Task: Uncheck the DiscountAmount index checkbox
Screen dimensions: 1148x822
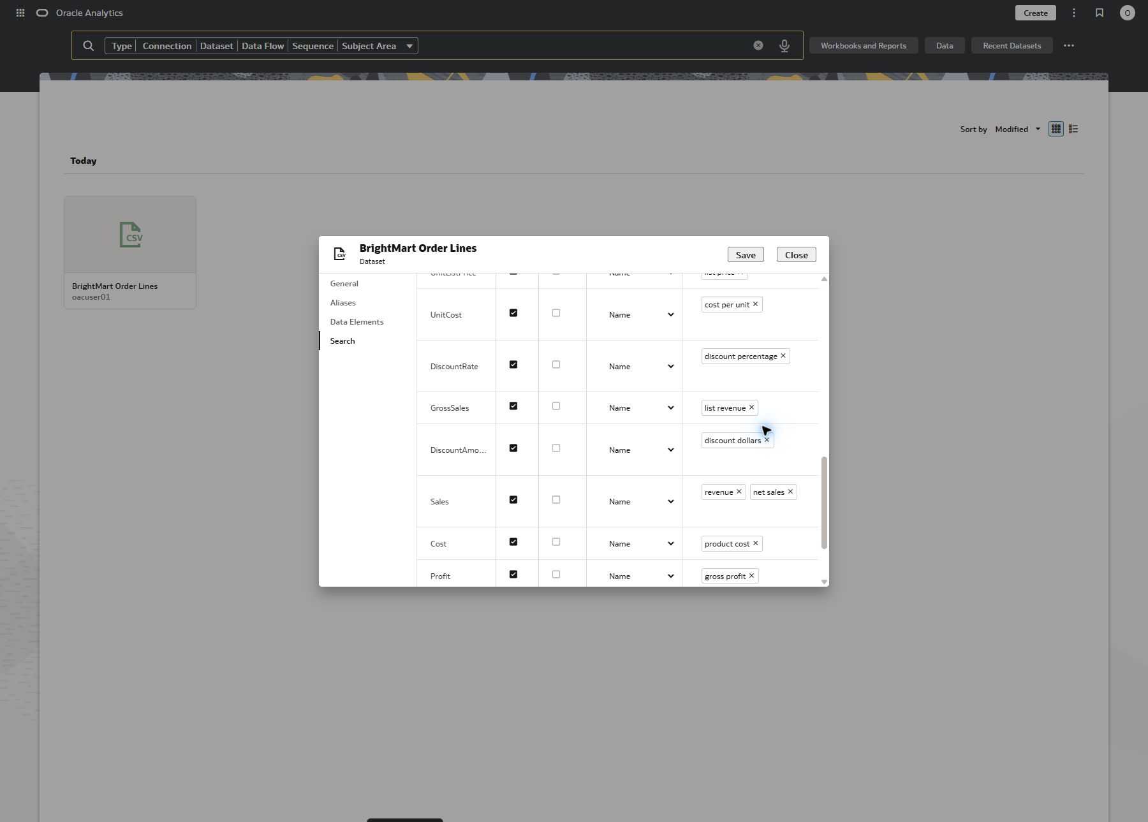Action: coord(513,448)
